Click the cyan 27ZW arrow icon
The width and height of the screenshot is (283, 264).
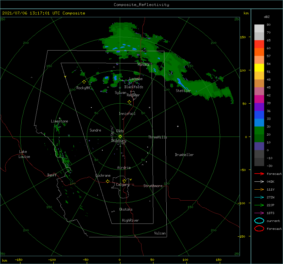[x=259, y=197]
